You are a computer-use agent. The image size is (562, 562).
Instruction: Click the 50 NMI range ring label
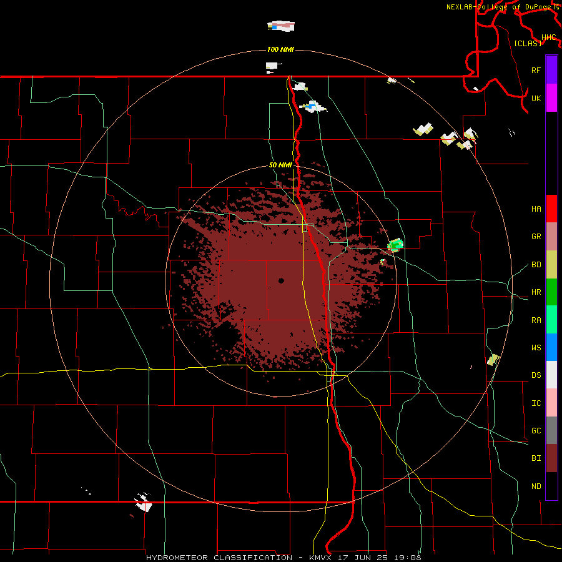[280, 165]
